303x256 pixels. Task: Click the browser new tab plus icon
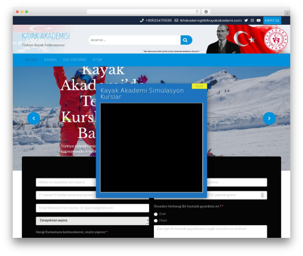tap(287, 13)
